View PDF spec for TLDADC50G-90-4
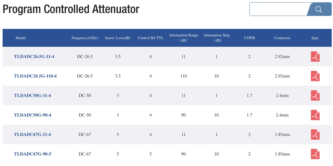 (x=315, y=115)
